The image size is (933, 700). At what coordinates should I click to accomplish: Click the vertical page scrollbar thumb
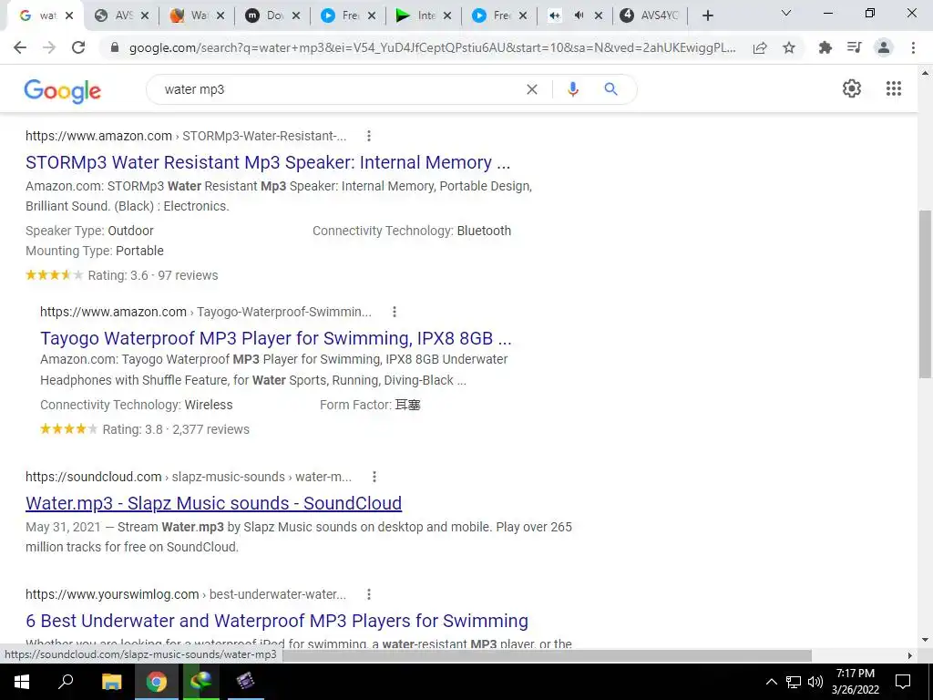(x=925, y=294)
